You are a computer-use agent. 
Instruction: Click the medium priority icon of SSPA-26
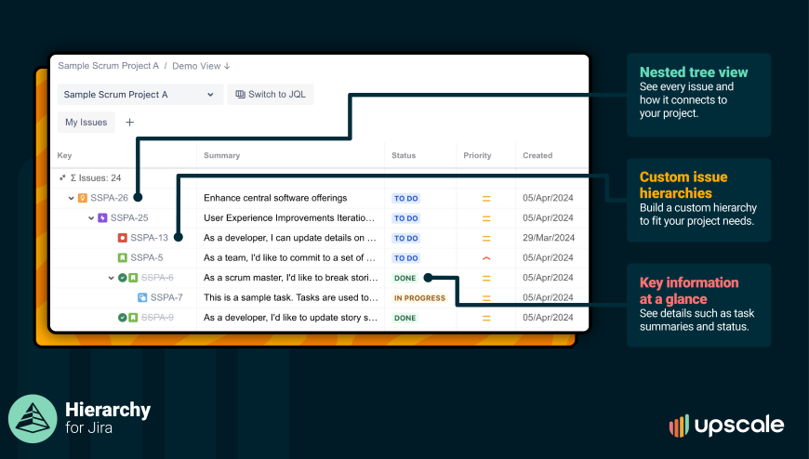coord(486,199)
